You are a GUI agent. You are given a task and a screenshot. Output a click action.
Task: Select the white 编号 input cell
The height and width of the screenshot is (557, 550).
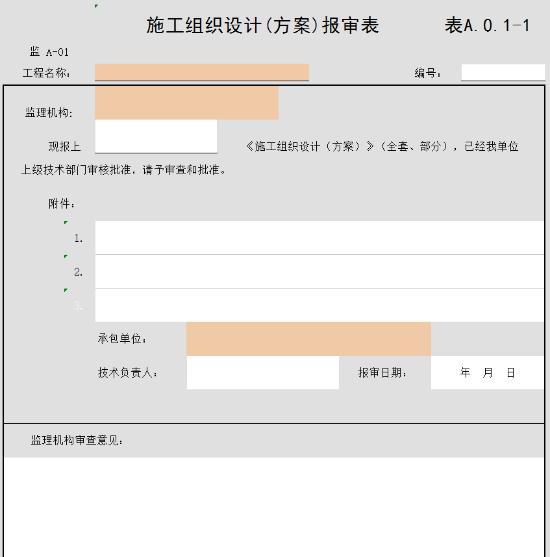[503, 72]
